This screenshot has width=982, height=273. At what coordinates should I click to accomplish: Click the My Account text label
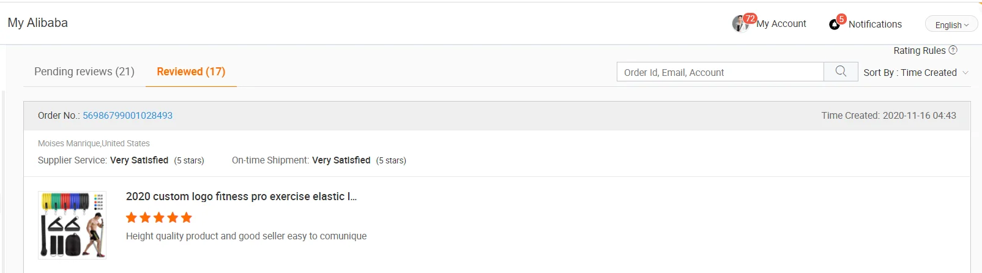tap(781, 24)
